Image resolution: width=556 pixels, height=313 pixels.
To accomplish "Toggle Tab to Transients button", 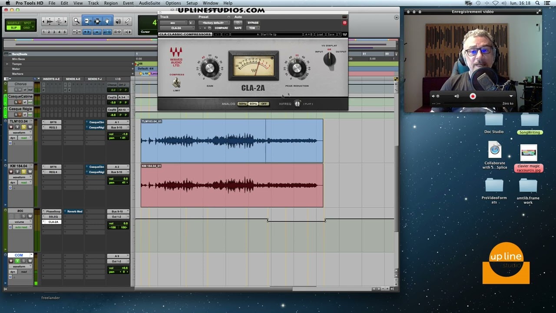I will tap(87, 32).
